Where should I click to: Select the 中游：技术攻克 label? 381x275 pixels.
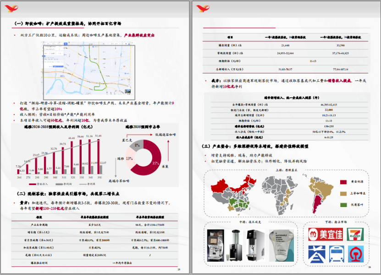point(250,222)
